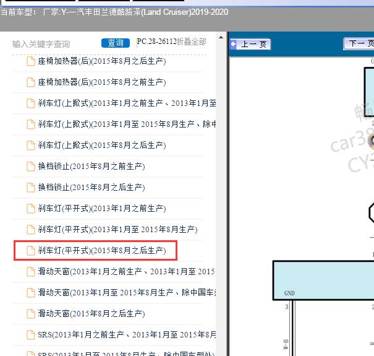Go to previous page with 上一页

250,44
